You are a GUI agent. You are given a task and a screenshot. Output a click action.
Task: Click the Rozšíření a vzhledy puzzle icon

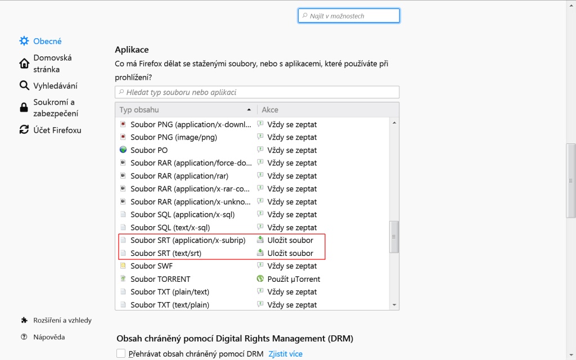pos(24,320)
